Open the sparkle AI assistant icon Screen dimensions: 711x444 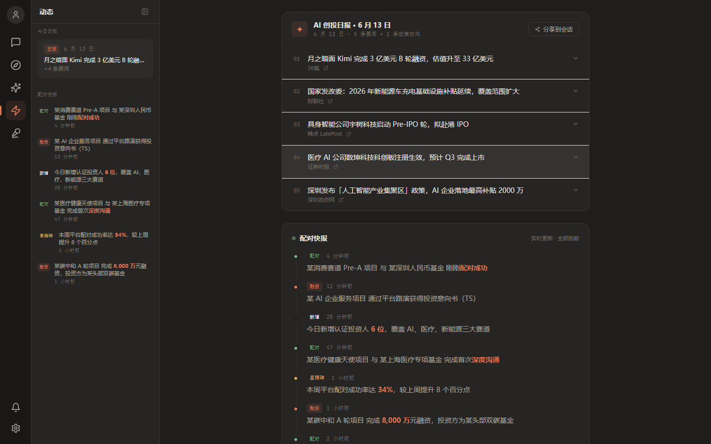(16, 88)
